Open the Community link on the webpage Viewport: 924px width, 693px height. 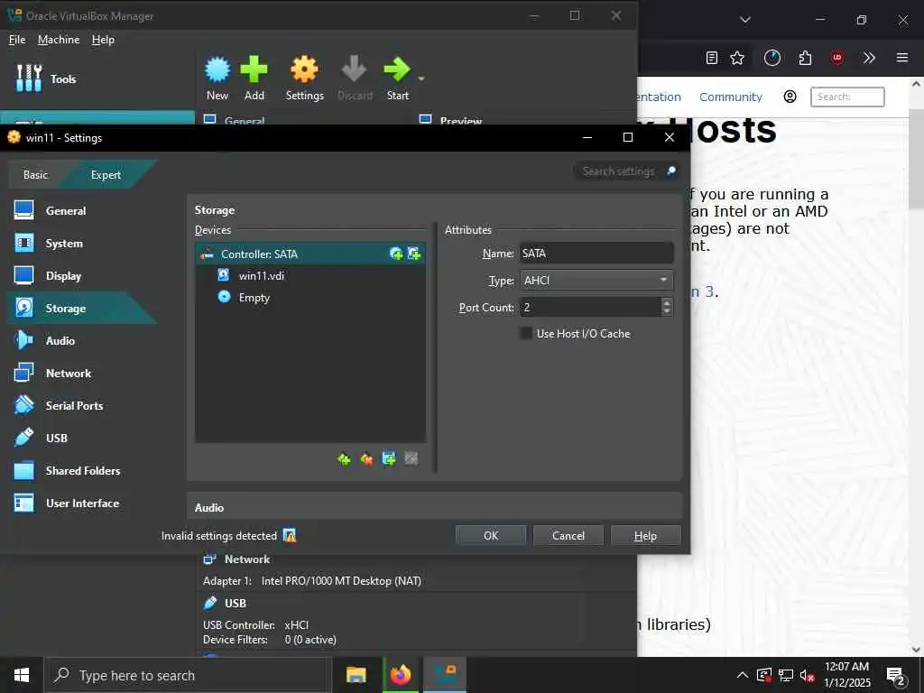731,97
